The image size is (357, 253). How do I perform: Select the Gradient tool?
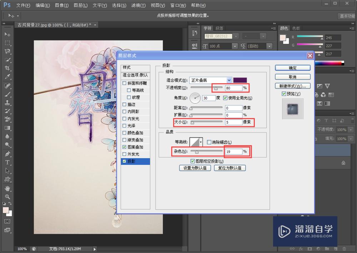coord(7,128)
